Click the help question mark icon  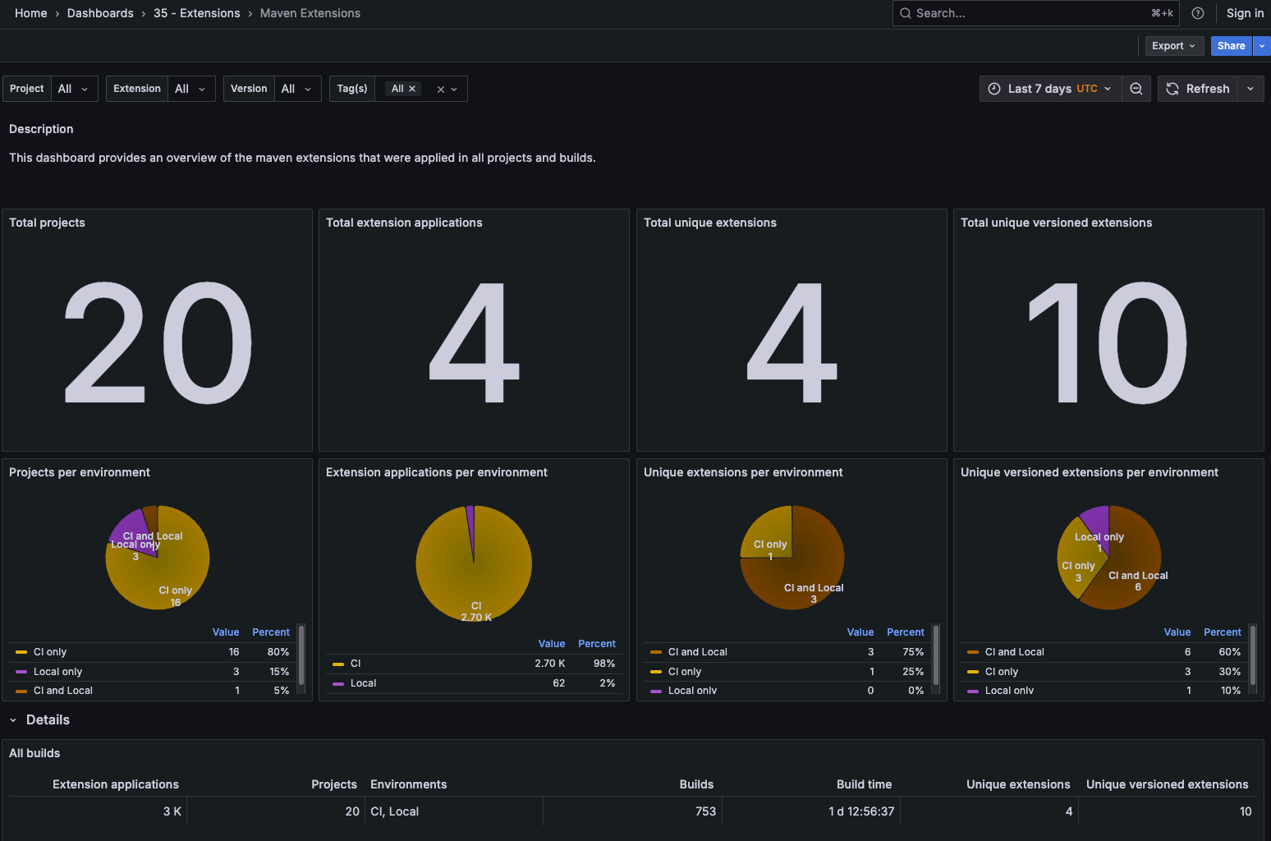pyautogui.click(x=1198, y=12)
